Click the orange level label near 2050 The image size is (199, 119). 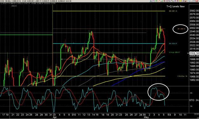click(181, 29)
